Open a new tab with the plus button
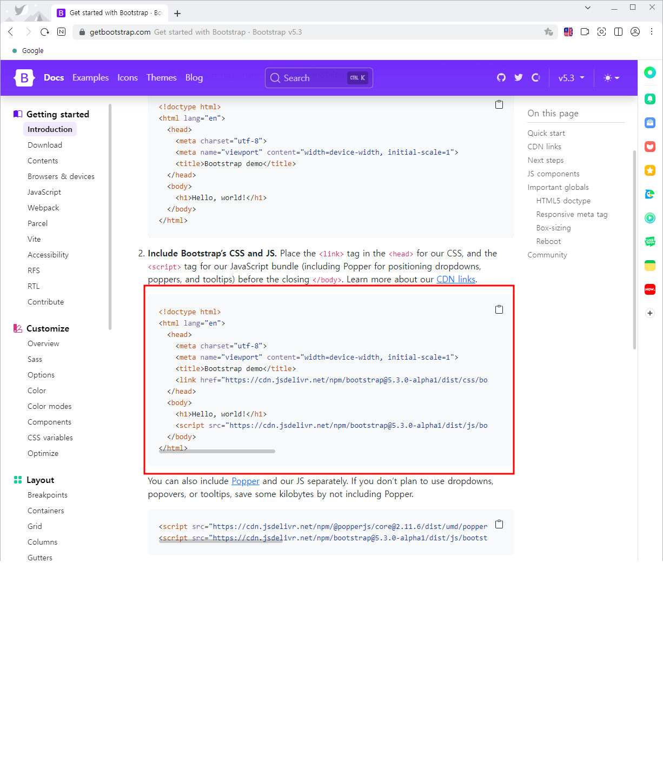This screenshot has width=663, height=768. coord(177,14)
